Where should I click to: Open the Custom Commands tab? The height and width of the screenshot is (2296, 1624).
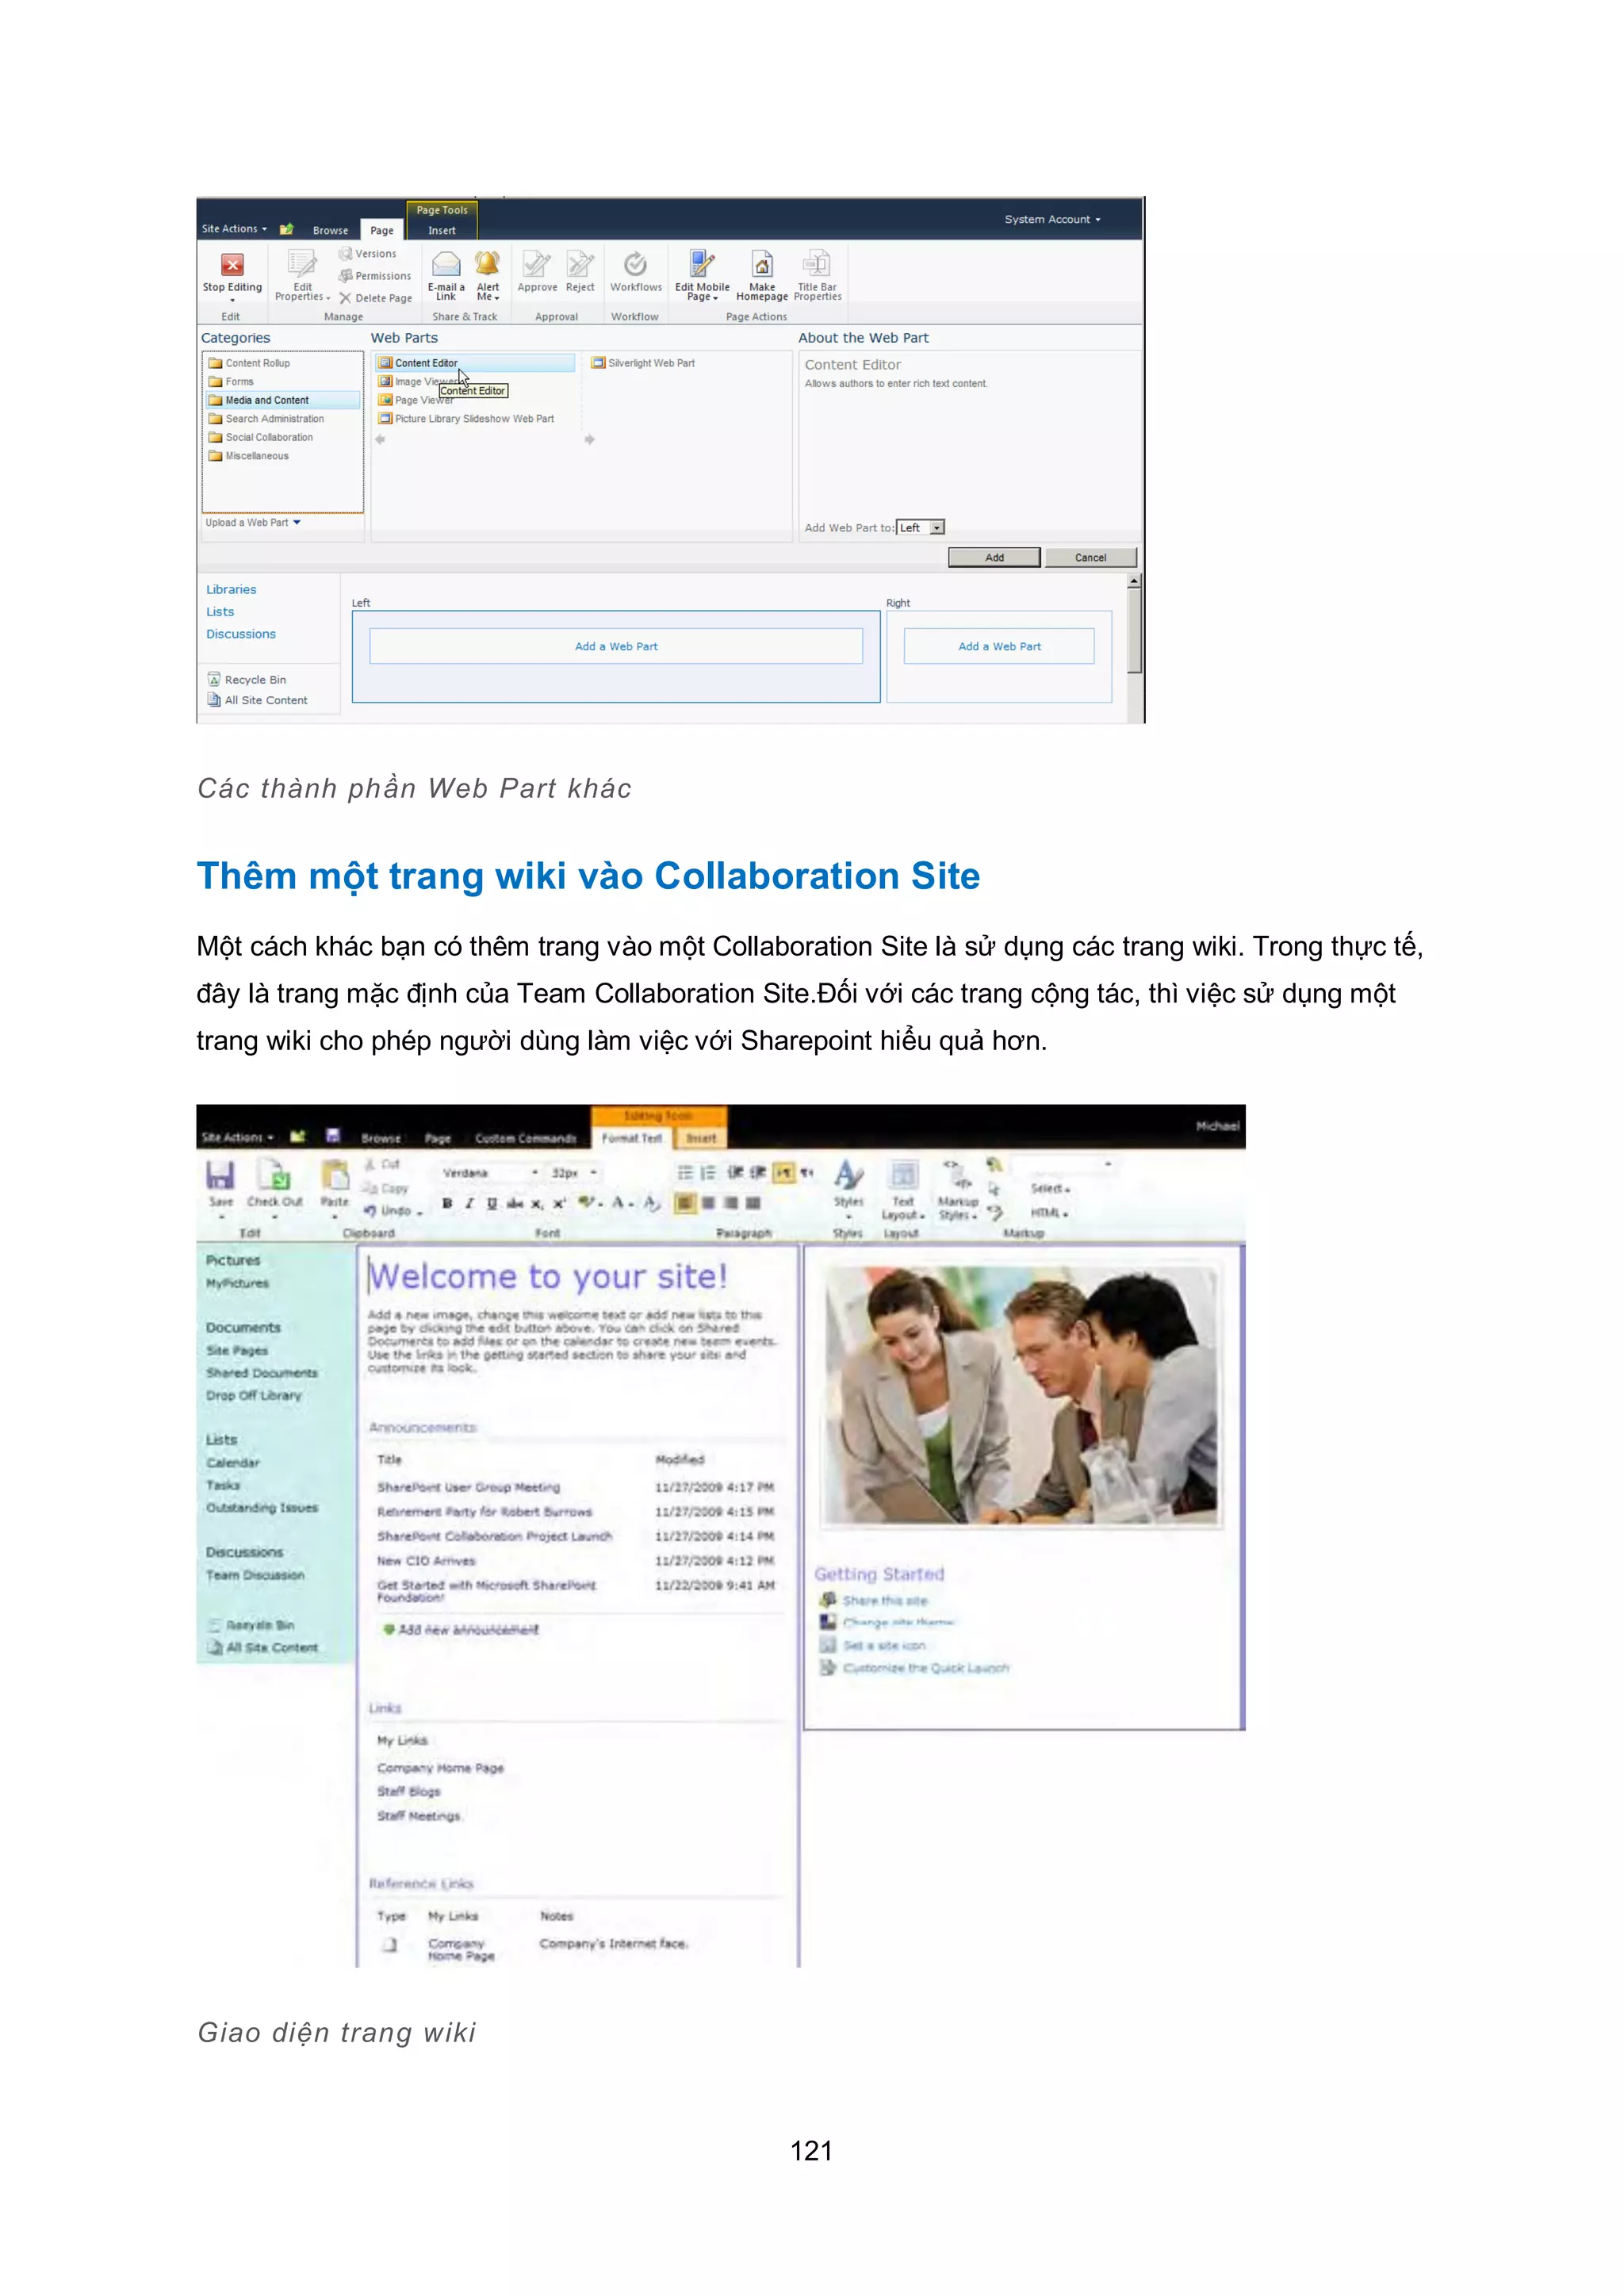click(x=526, y=1139)
